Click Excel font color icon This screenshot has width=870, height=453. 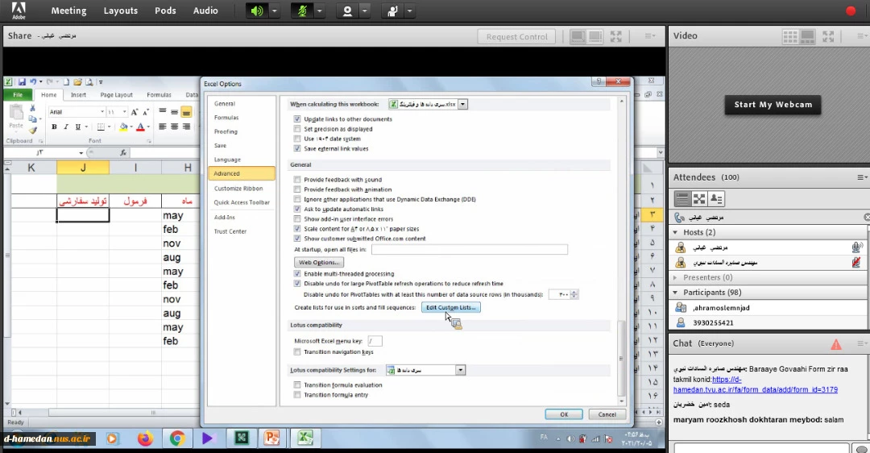(x=140, y=127)
